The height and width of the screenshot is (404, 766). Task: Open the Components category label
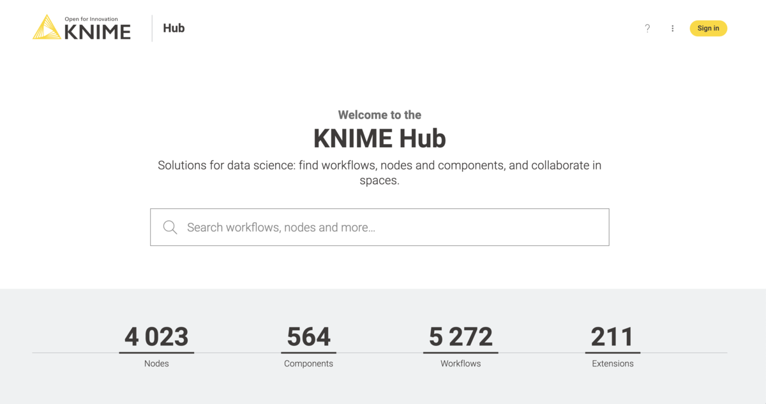pos(308,363)
